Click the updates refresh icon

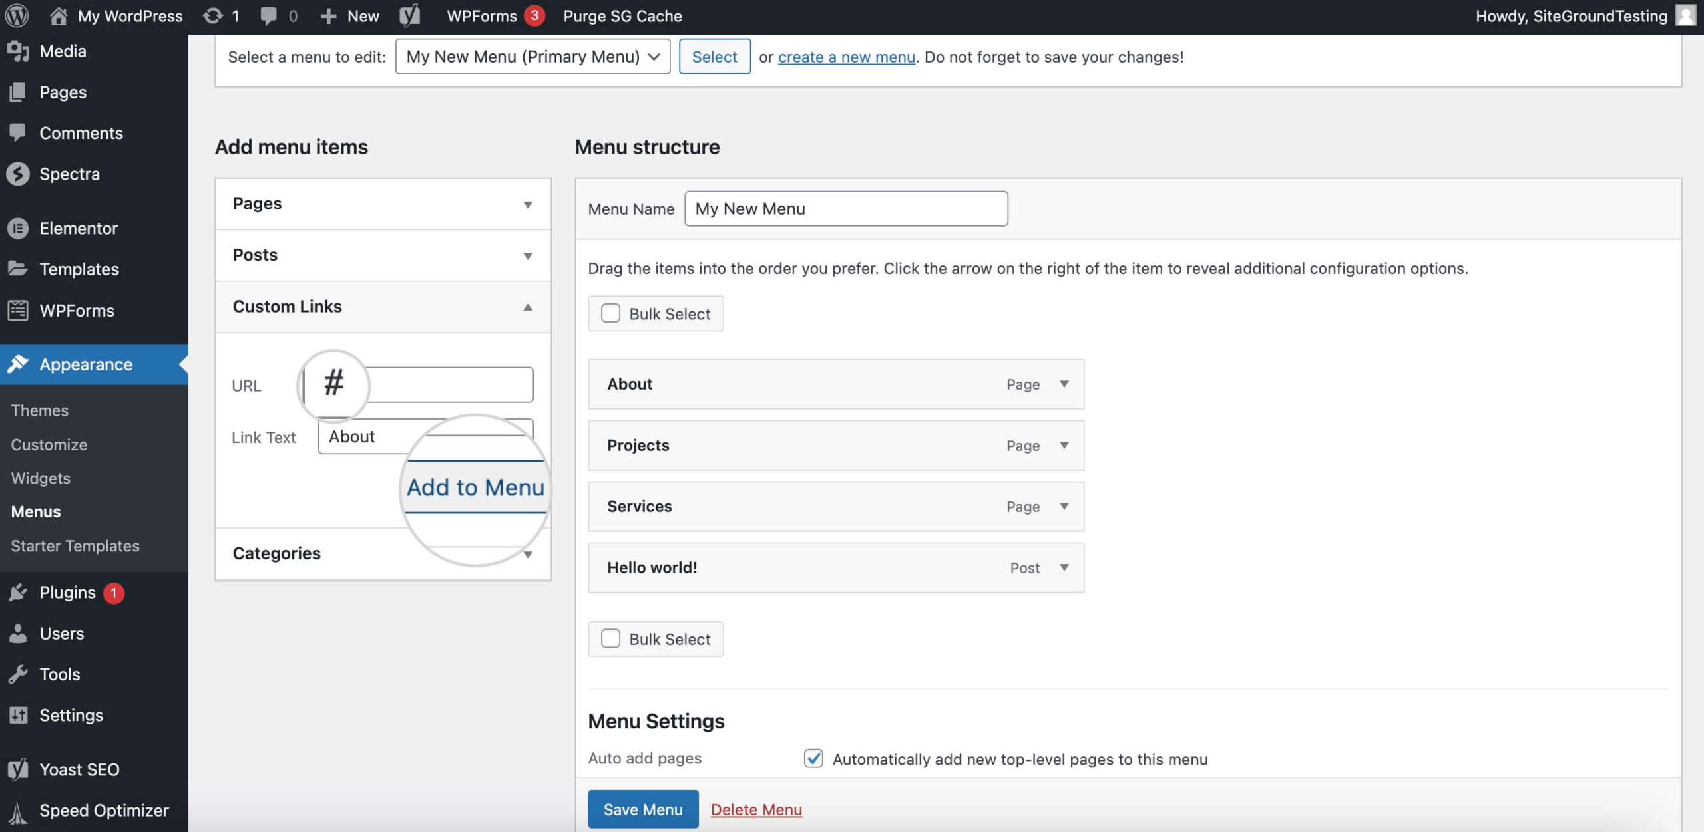(213, 15)
